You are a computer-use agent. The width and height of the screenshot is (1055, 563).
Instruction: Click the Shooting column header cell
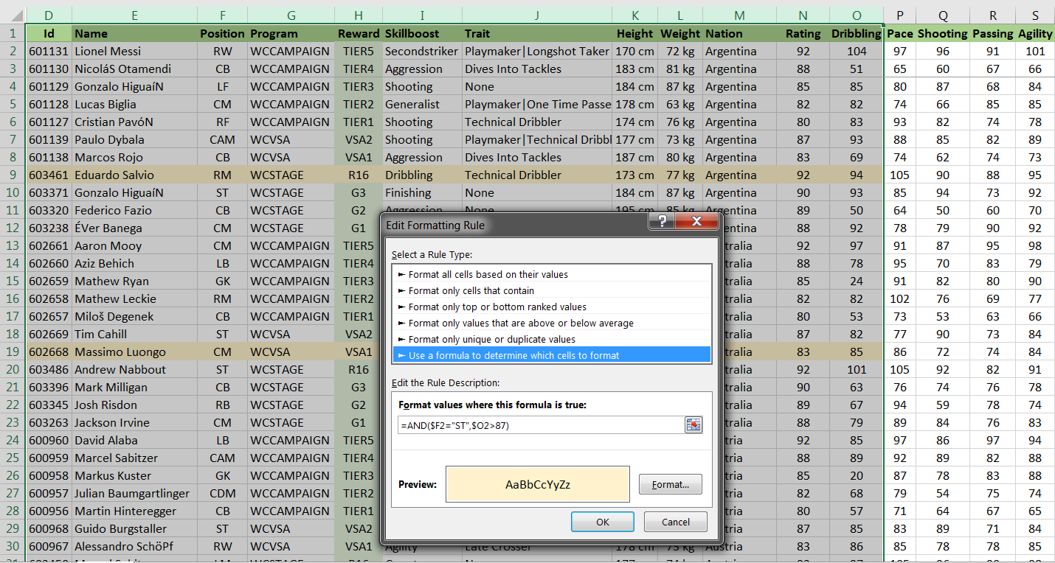pyautogui.click(x=942, y=33)
